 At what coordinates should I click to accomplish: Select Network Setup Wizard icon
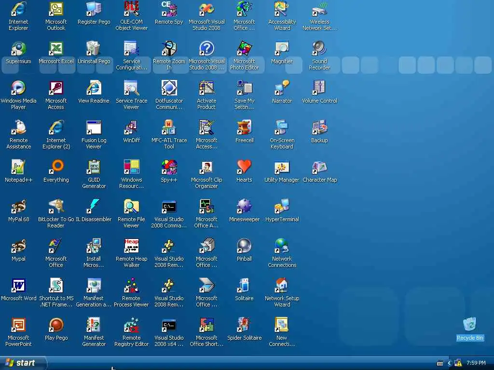[x=282, y=286]
